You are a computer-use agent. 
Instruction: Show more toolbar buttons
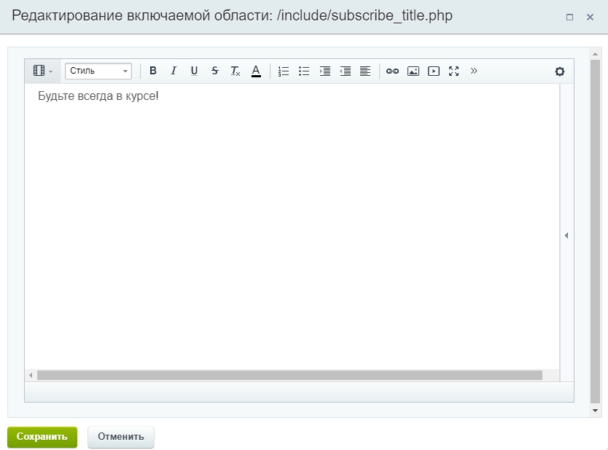[474, 71]
